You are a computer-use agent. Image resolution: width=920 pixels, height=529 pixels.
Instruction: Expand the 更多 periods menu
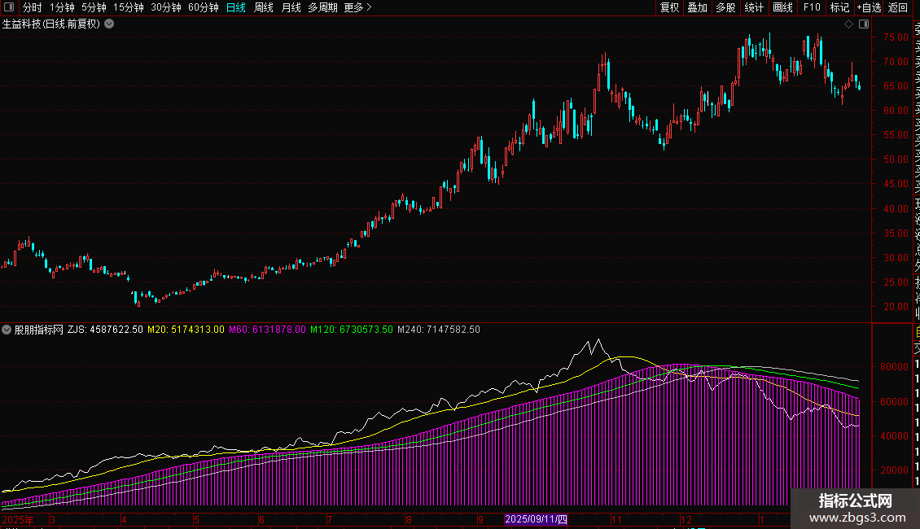pyautogui.click(x=358, y=7)
